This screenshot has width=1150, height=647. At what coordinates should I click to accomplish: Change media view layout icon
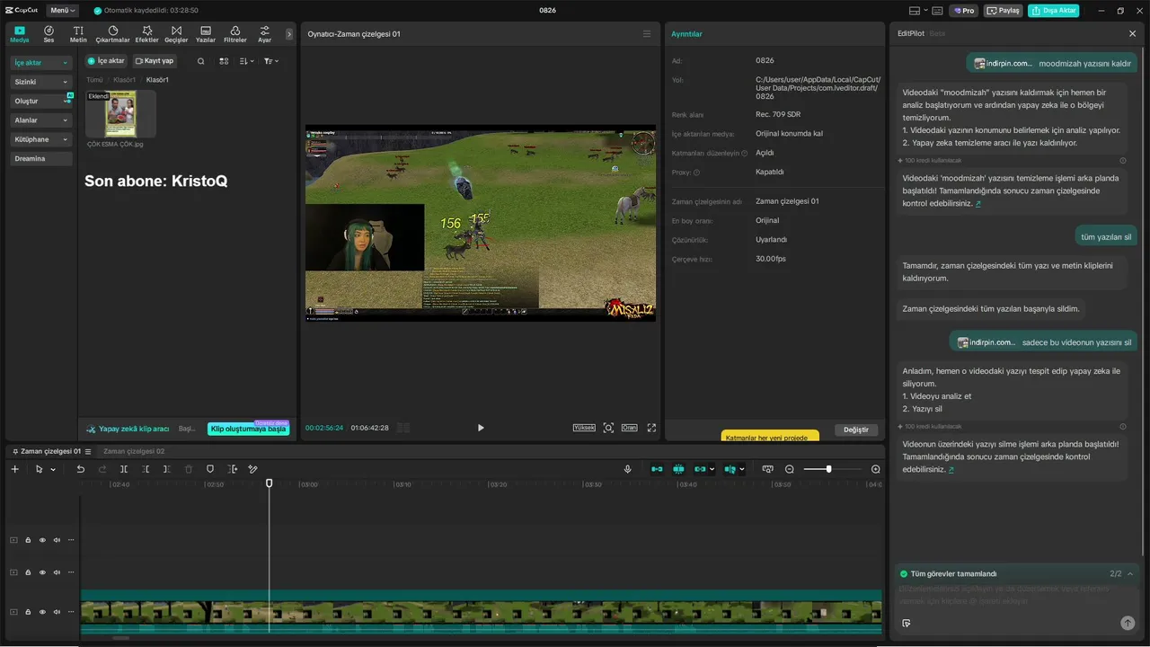224,61
